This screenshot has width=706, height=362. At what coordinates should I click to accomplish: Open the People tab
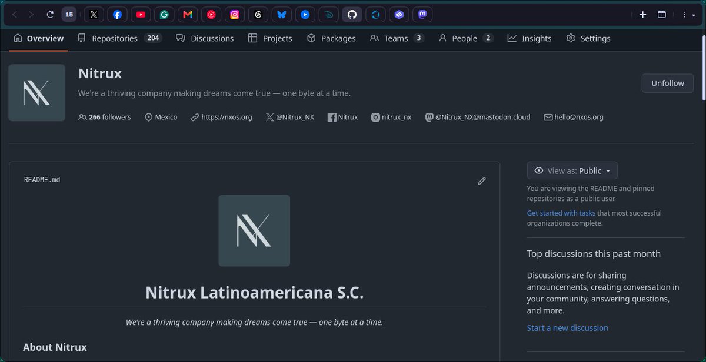coord(466,38)
